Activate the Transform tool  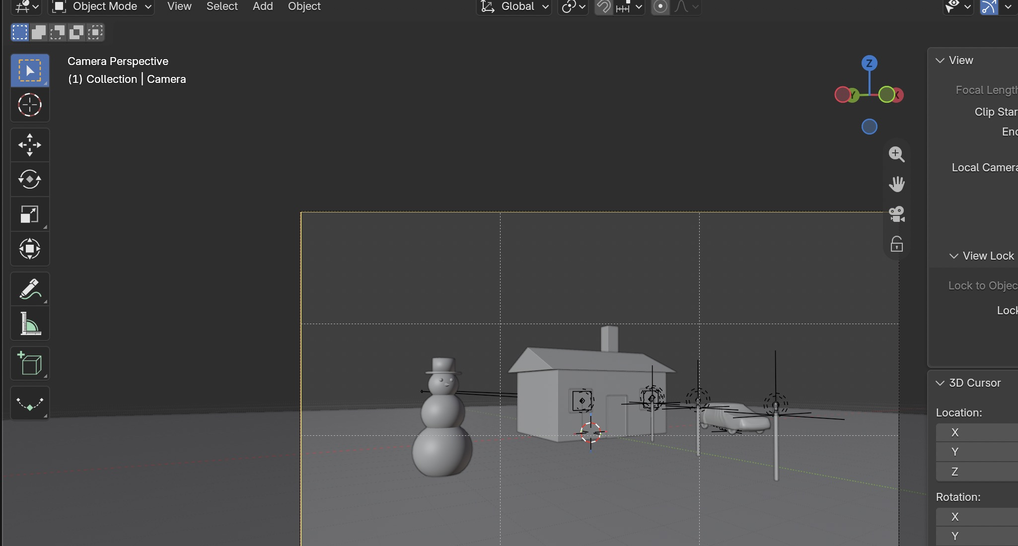(x=30, y=249)
